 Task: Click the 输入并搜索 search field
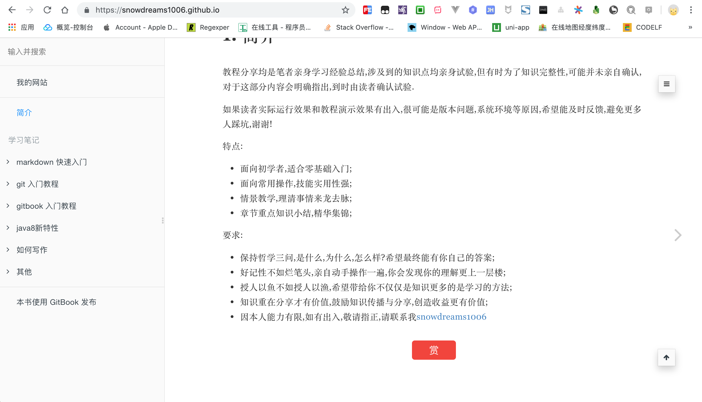pos(27,52)
